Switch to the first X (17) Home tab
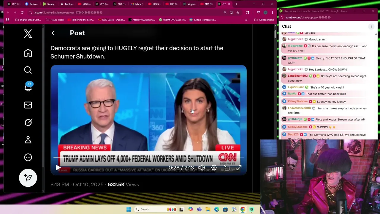The width and height of the screenshot is (380, 214). click(x=14, y=4)
